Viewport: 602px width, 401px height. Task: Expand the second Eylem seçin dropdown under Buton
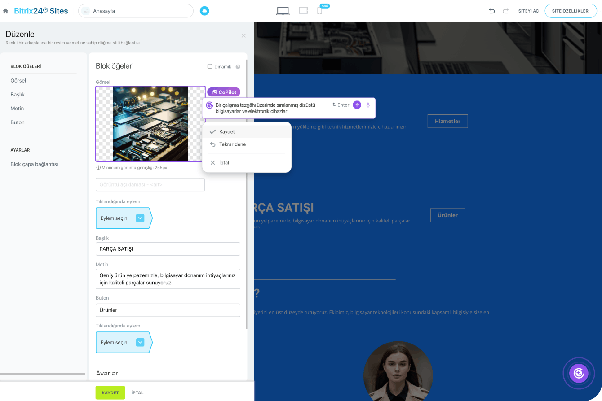140,342
